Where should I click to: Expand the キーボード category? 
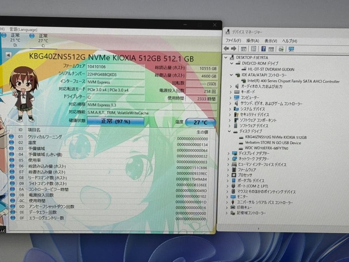click(x=230, y=92)
